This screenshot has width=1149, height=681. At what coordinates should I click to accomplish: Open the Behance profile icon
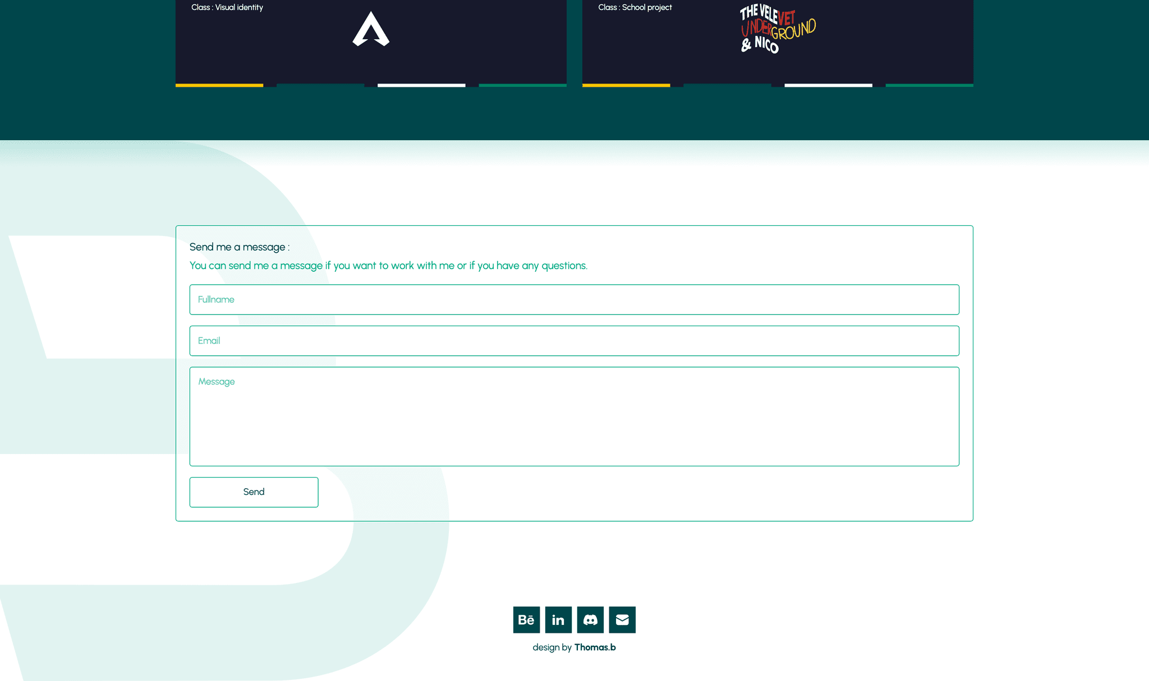[x=526, y=619]
